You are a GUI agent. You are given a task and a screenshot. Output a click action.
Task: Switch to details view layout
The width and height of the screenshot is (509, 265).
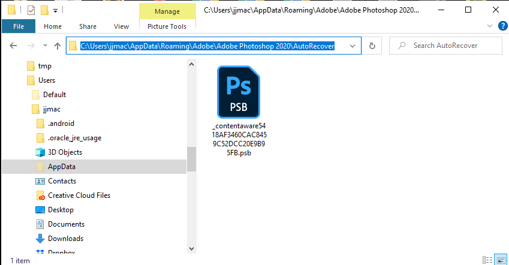[x=487, y=260]
